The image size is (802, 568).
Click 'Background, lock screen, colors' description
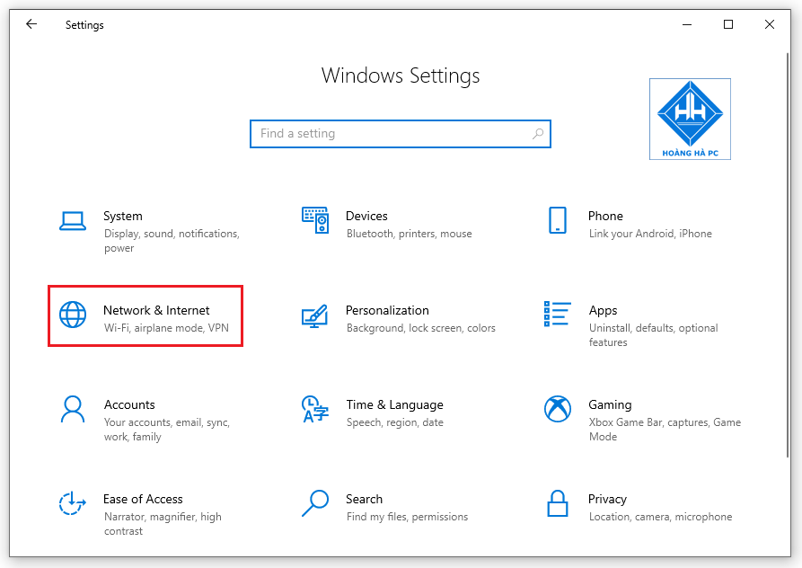point(421,328)
